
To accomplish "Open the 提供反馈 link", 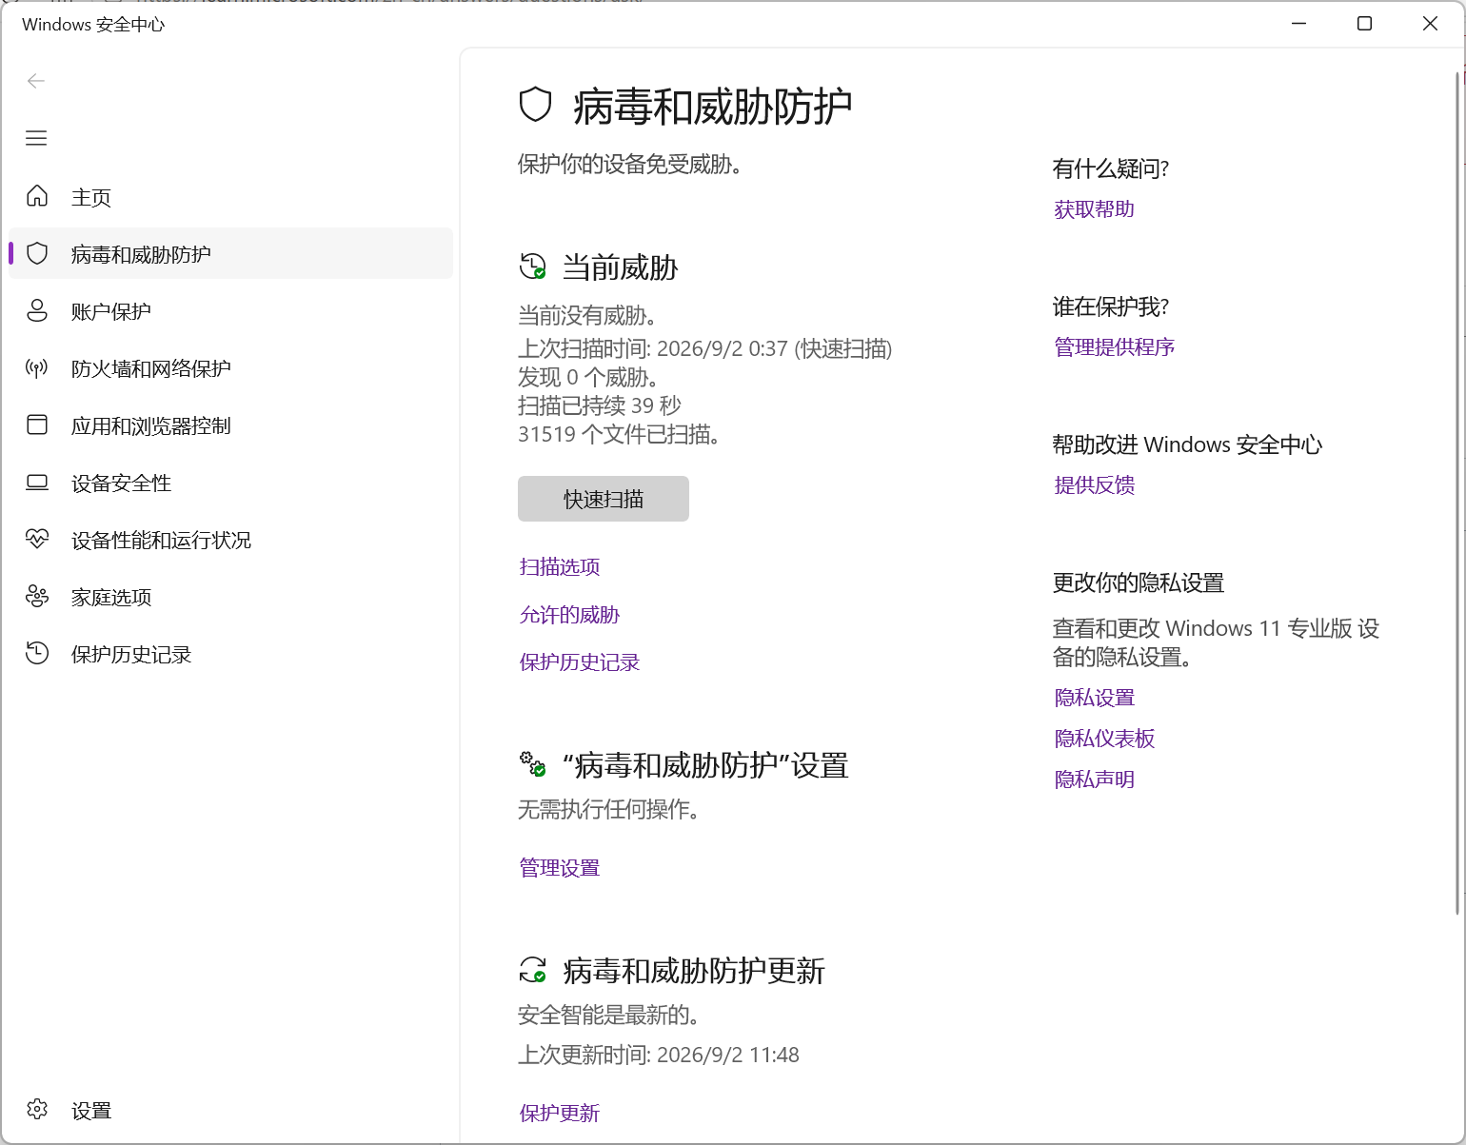I will [1095, 485].
